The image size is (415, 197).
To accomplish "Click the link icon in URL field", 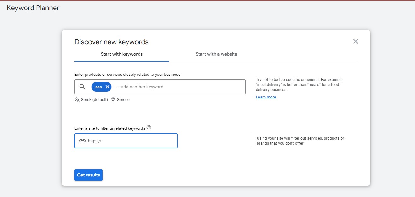I will (x=82, y=141).
